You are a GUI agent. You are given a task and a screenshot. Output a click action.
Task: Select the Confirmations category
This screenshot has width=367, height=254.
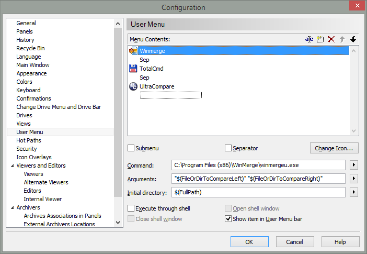click(x=33, y=98)
